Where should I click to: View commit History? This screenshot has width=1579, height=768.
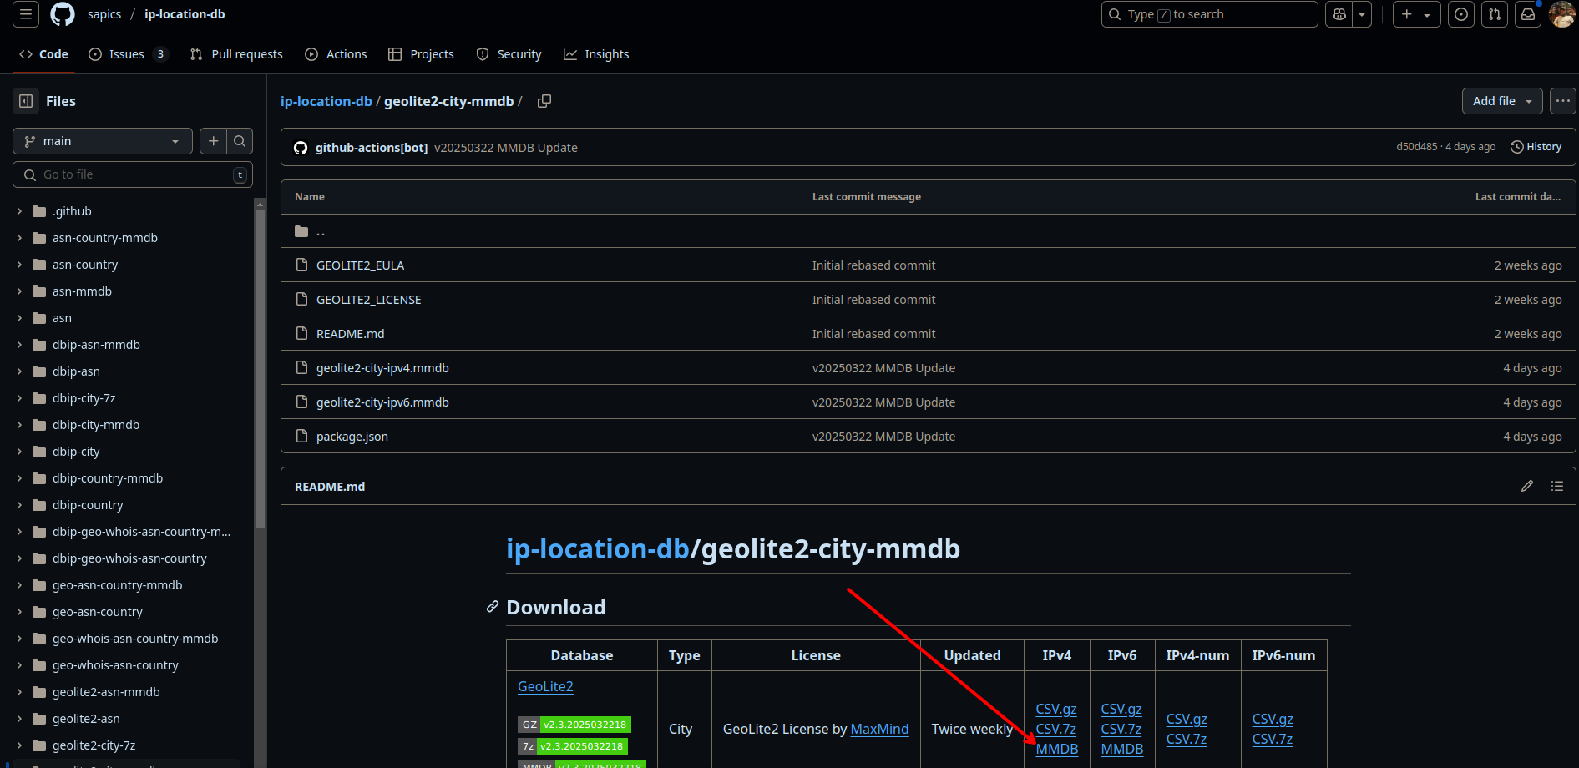coord(1536,147)
